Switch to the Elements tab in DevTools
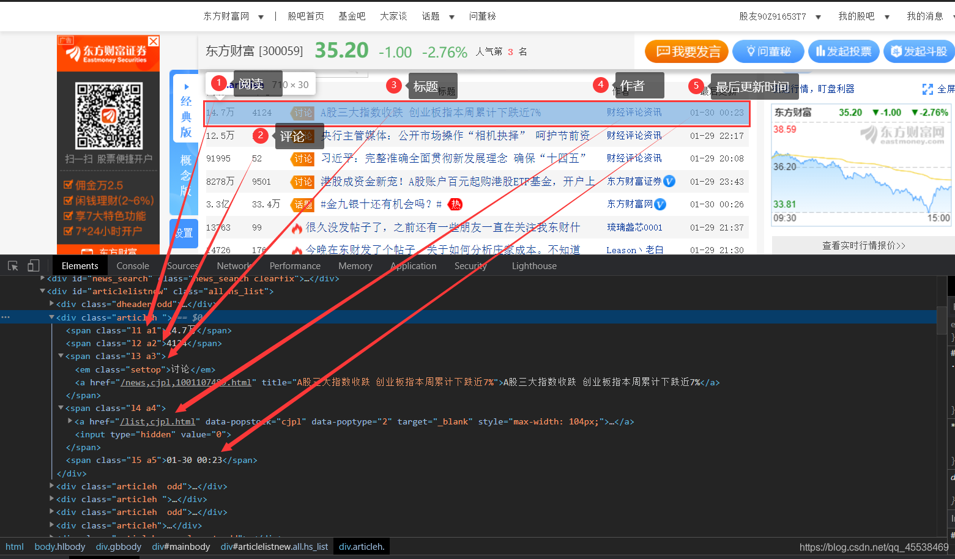Screen dimensions: 955x559 80,266
